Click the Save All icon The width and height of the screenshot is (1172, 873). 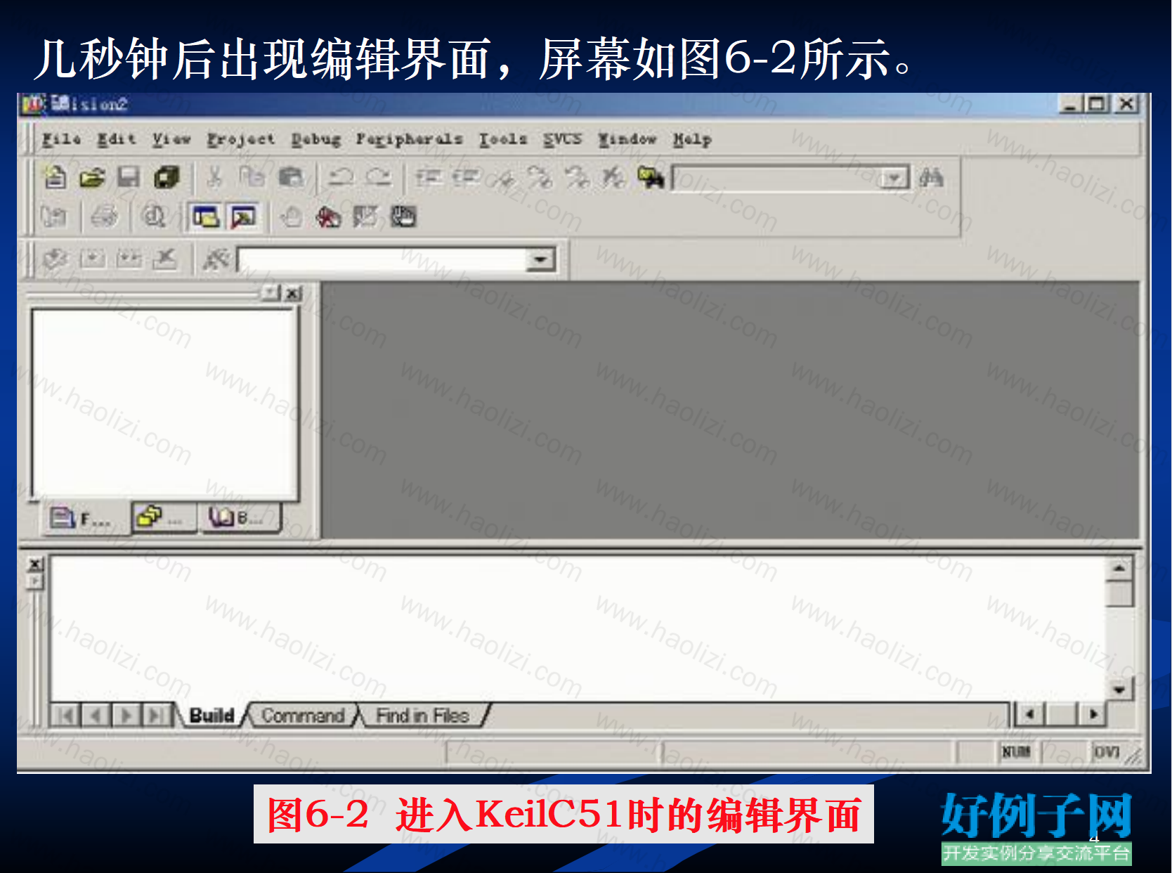167,177
